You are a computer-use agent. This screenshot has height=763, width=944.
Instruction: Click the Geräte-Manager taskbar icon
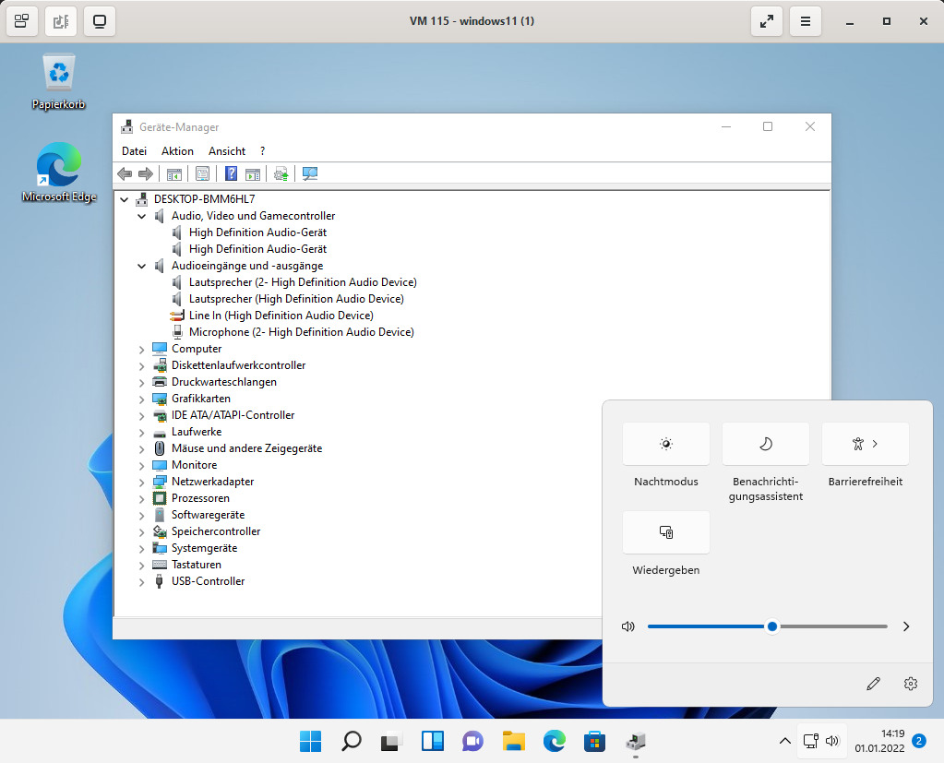635,742
